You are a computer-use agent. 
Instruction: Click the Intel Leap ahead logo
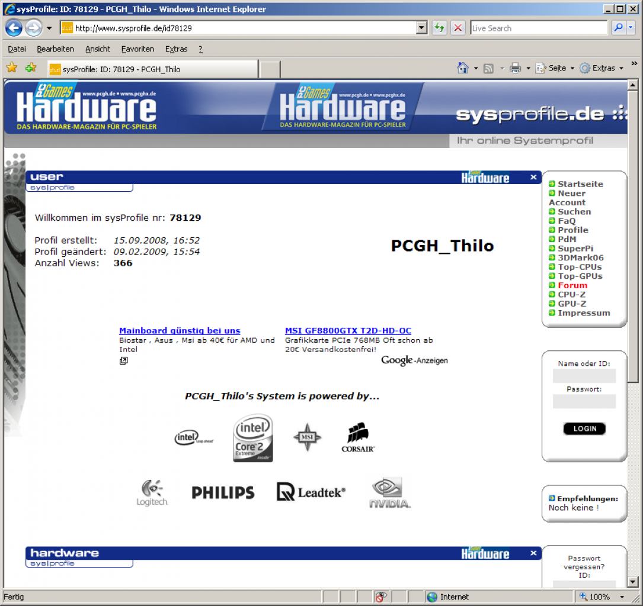(194, 438)
